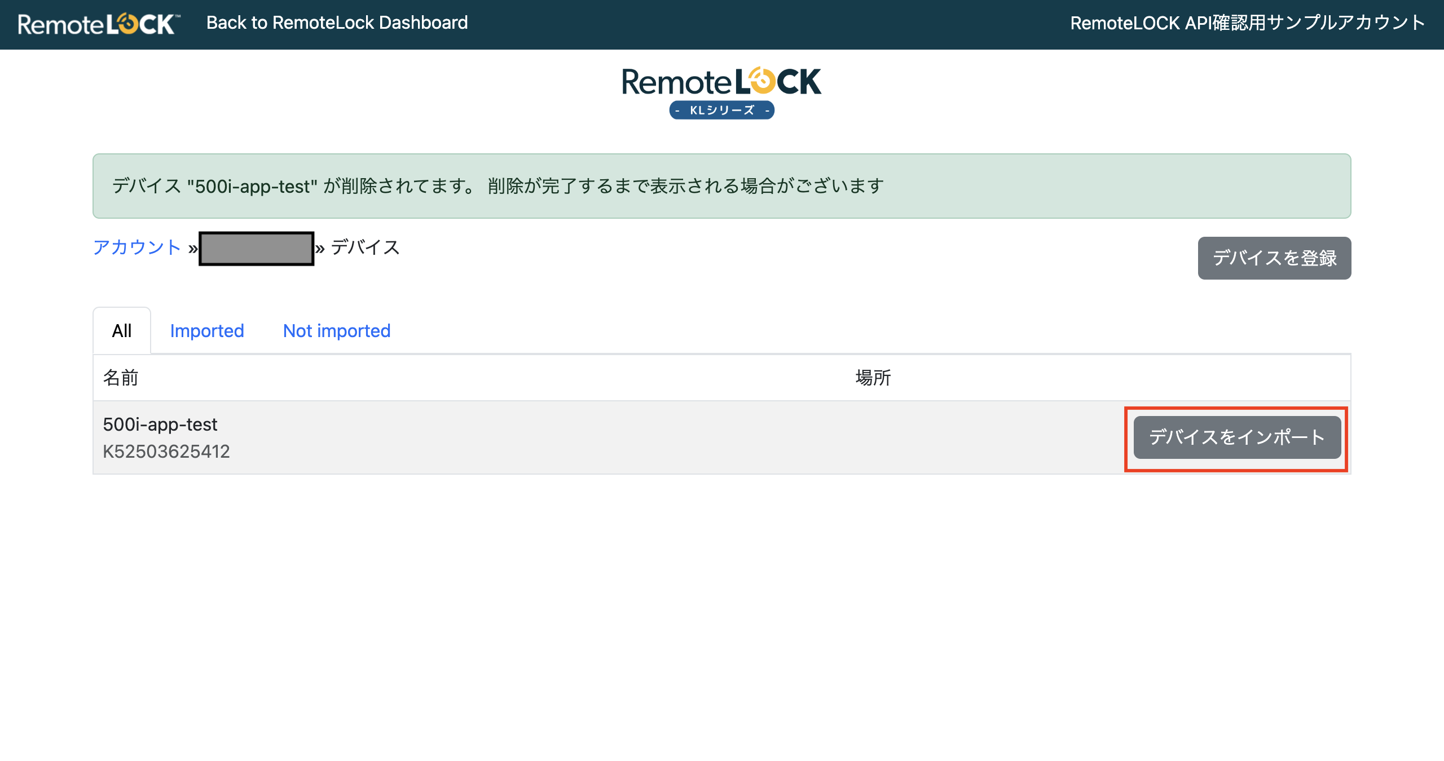The height and width of the screenshot is (761, 1444).
Task: Click the RemoteLOCK KLシリーズ center logo
Action: tap(721, 93)
